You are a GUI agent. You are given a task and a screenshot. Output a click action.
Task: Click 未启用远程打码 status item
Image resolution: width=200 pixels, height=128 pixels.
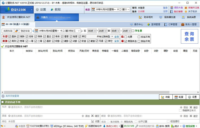tap(145, 126)
